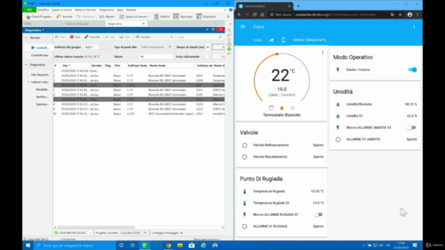Select the CORSO TERMOSTATO tab

(309, 40)
